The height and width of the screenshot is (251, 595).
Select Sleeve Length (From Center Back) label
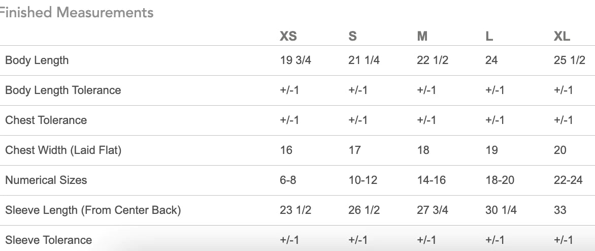click(x=93, y=210)
